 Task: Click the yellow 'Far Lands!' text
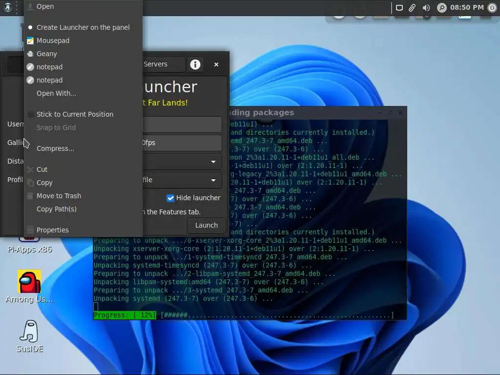coord(168,103)
